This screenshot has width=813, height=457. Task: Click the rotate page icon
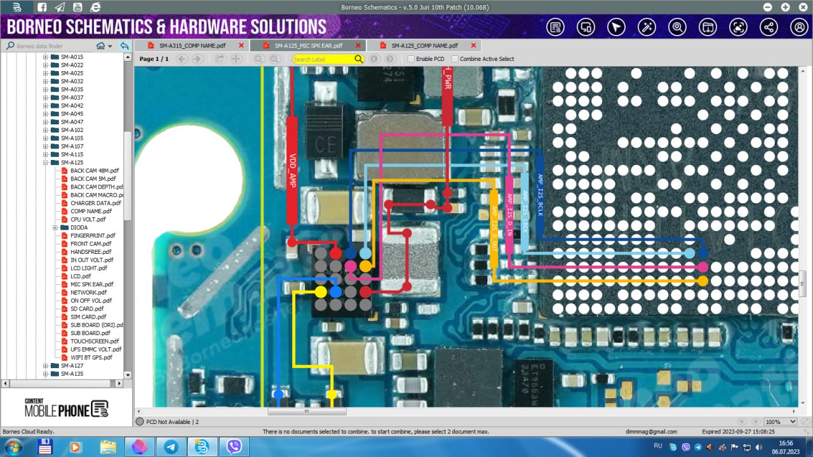pyautogui.click(x=220, y=59)
